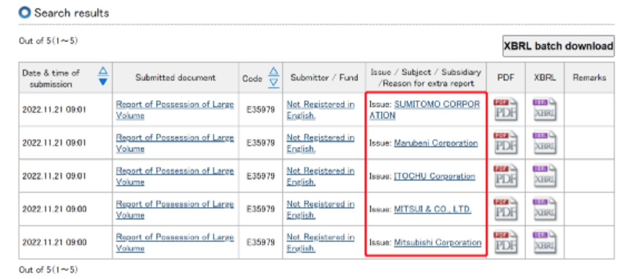Download XBRL for Mitsubishi Corporation report

(545, 242)
